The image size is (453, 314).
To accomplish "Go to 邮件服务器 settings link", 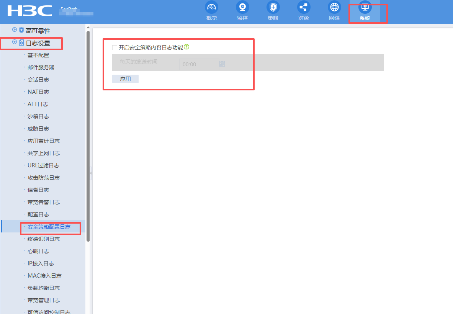I will click(41, 67).
